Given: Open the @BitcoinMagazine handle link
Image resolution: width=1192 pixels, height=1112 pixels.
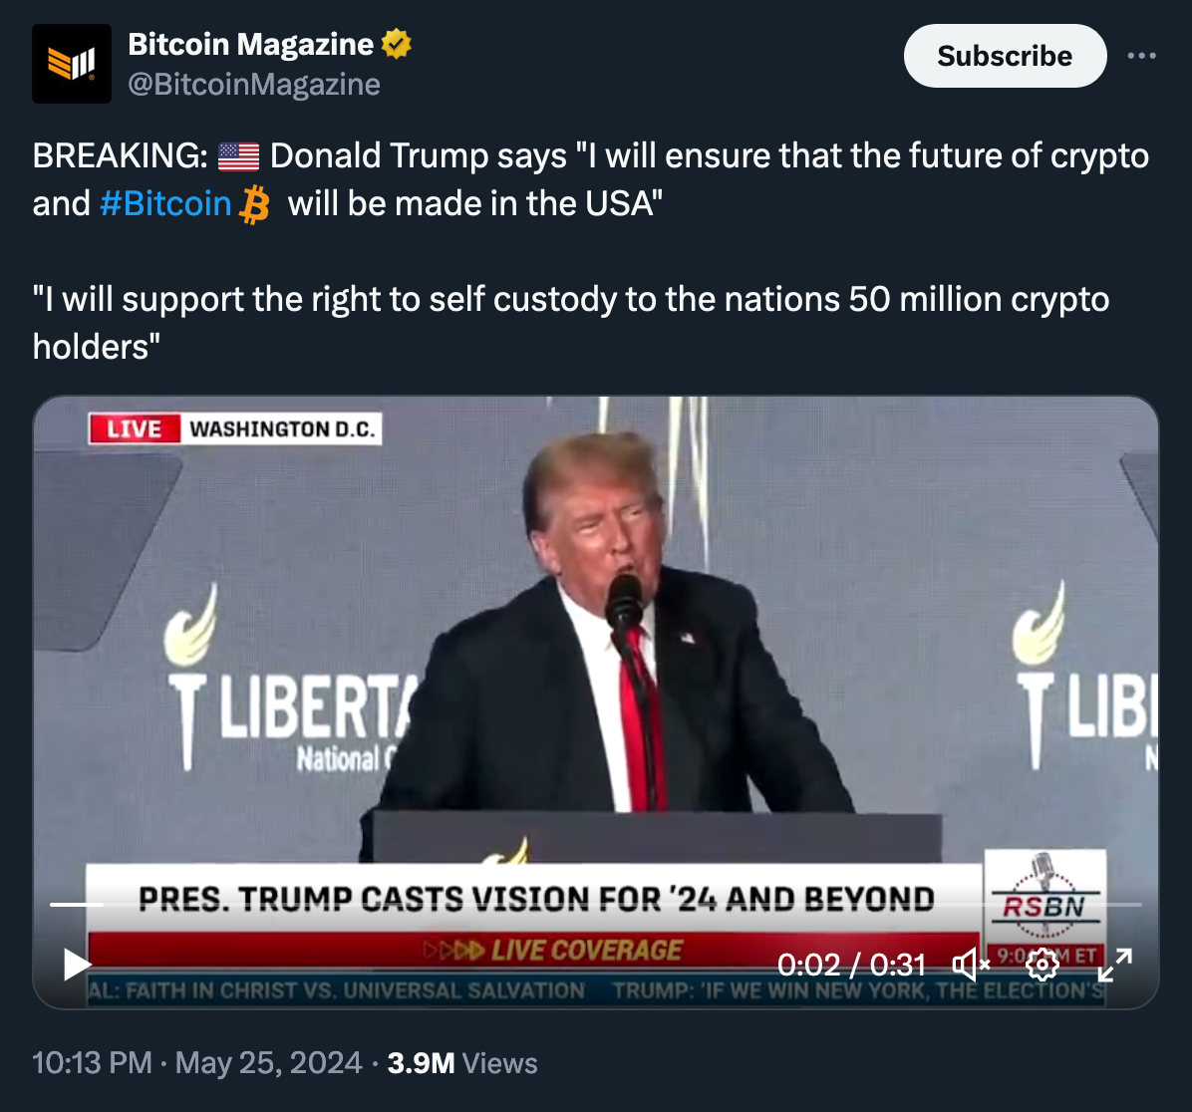Looking at the screenshot, I should (x=254, y=85).
